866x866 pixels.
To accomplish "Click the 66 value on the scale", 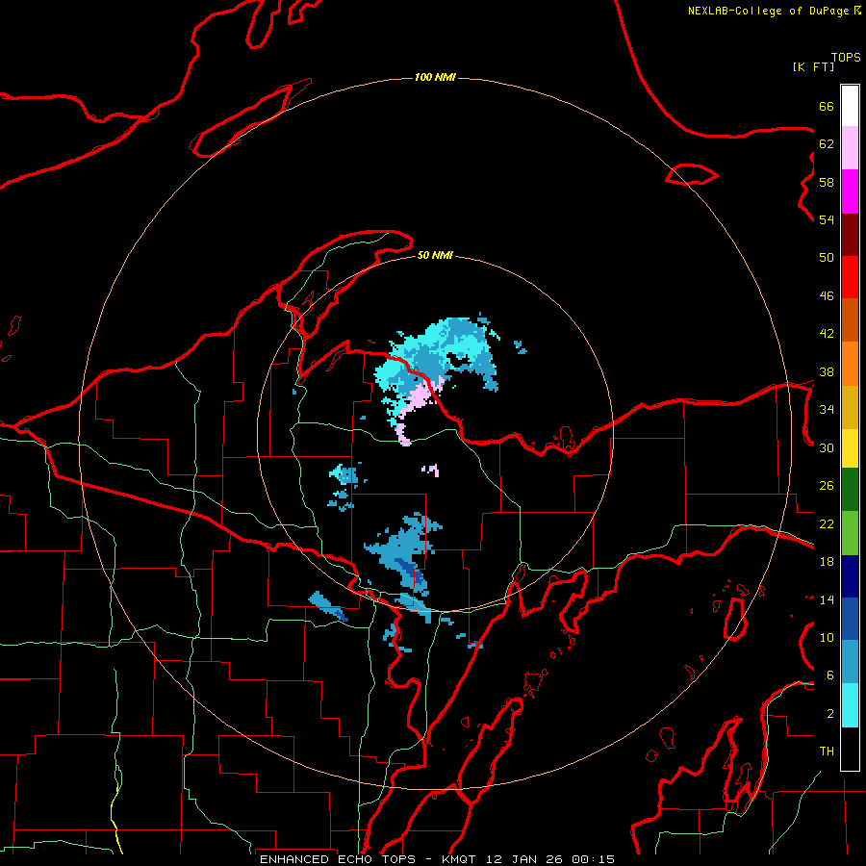I will 827,107.
